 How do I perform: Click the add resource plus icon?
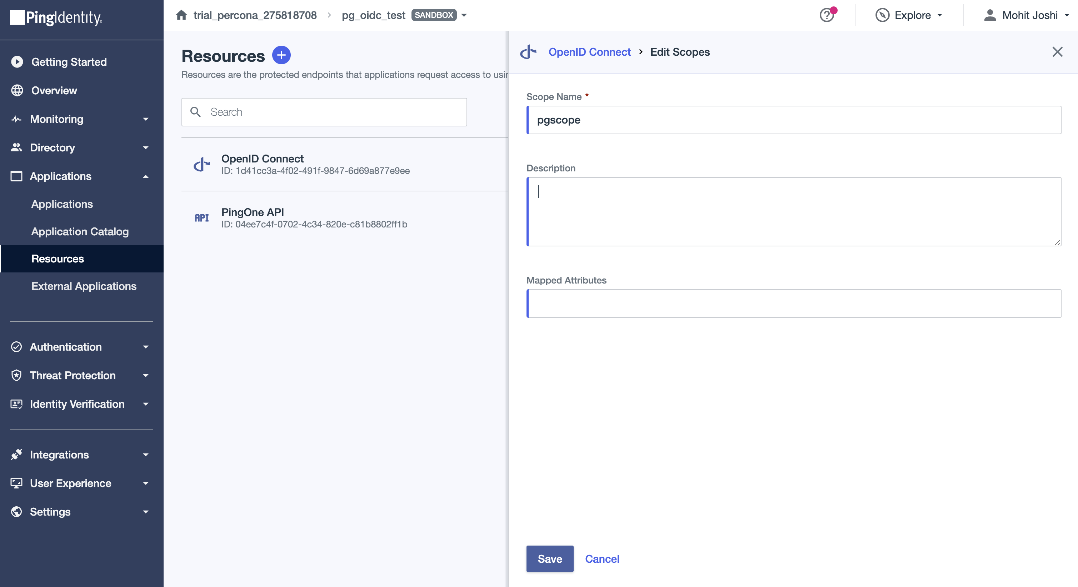coord(281,55)
